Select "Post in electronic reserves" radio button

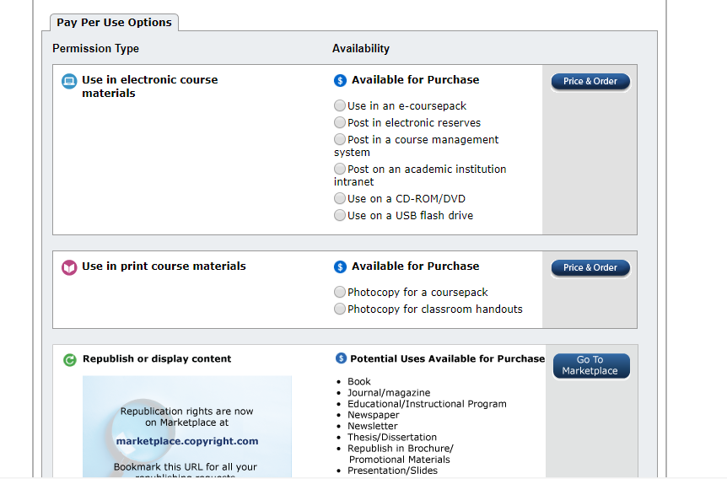click(340, 123)
